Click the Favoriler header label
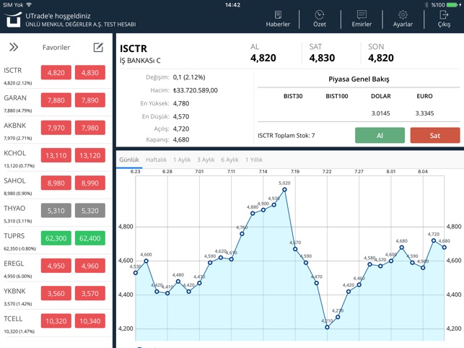Viewport: 464px width, 348px height. click(56, 48)
